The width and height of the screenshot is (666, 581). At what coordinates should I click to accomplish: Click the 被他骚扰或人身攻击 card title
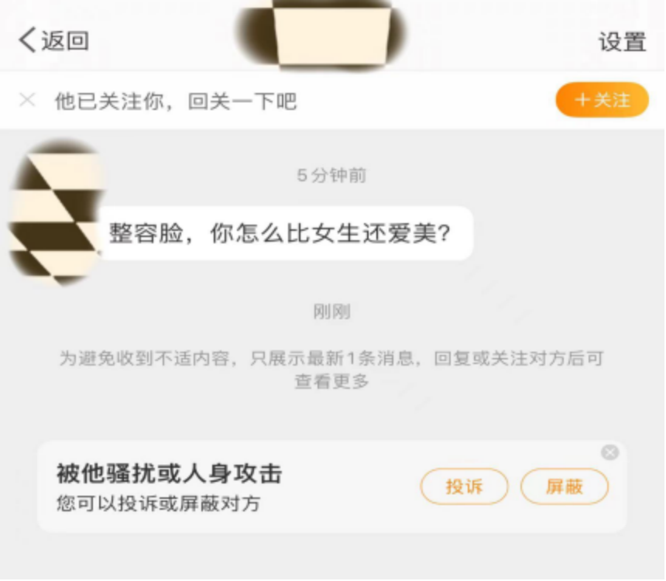tap(170, 473)
